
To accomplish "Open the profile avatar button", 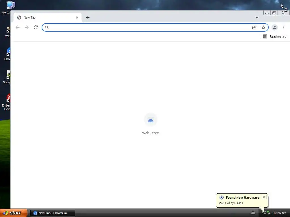I will click(x=275, y=27).
